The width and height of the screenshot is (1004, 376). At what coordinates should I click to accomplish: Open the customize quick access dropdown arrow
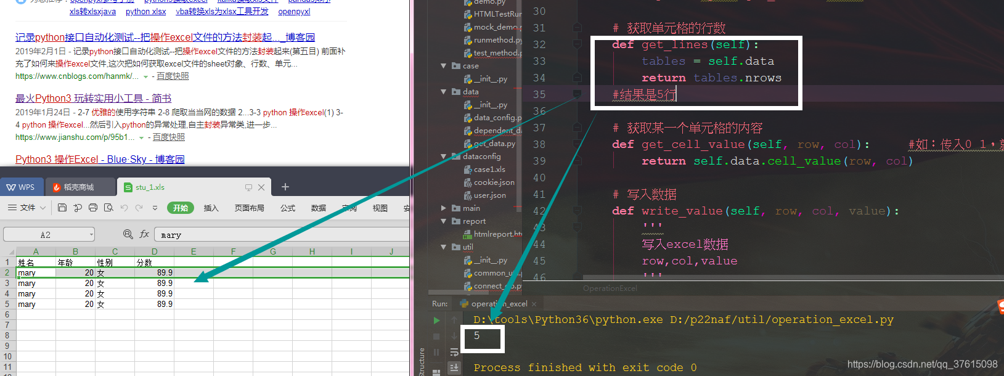tap(155, 208)
